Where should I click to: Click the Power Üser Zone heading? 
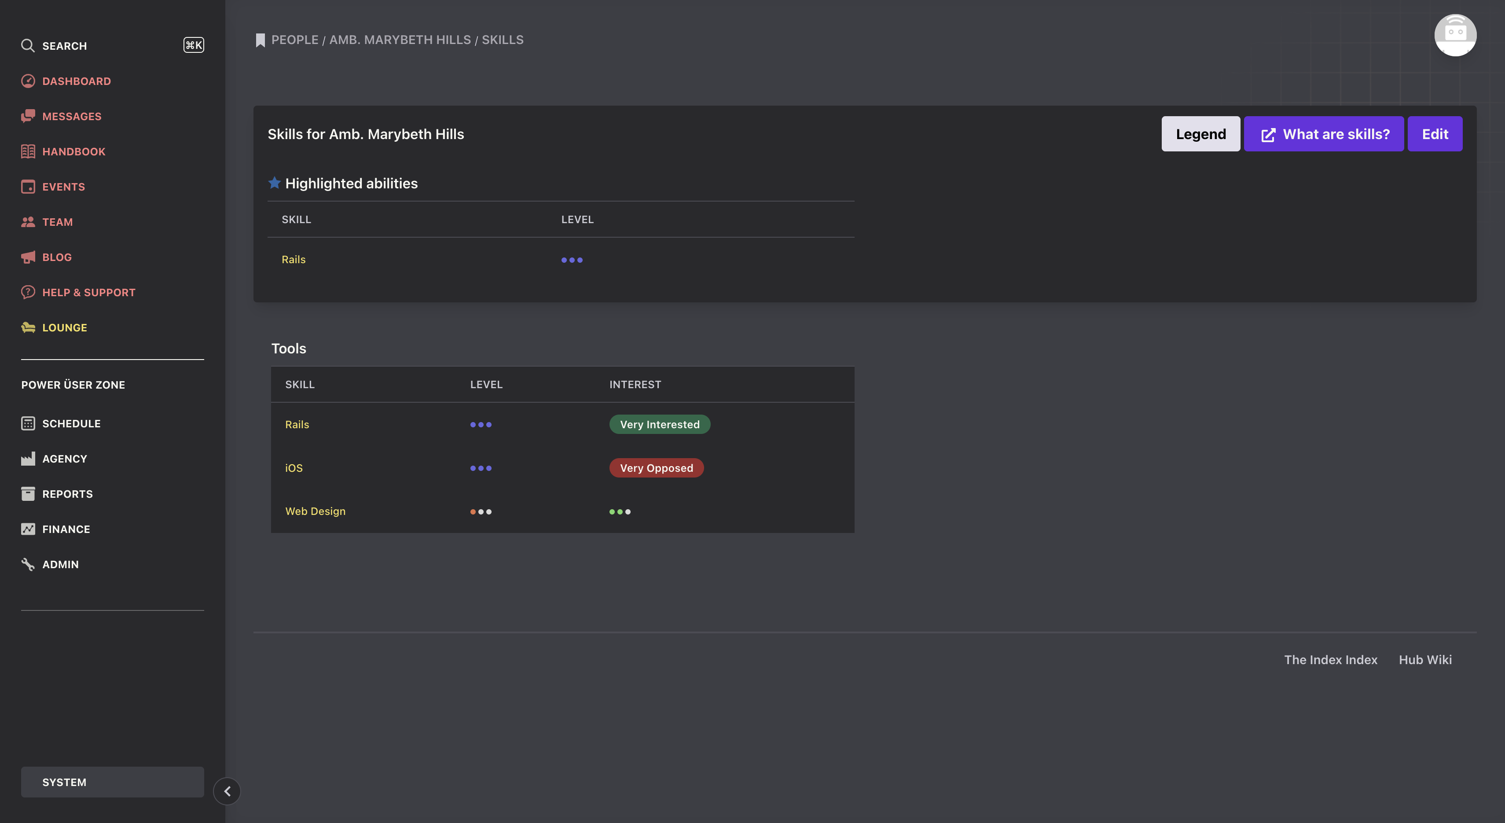[x=73, y=385]
